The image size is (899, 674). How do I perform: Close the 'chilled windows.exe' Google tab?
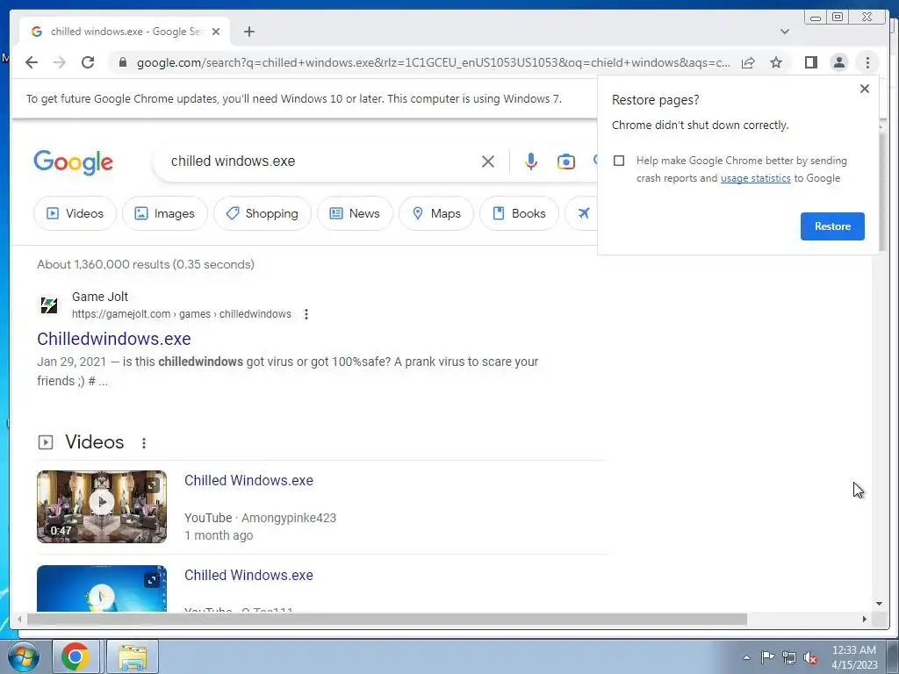216,32
